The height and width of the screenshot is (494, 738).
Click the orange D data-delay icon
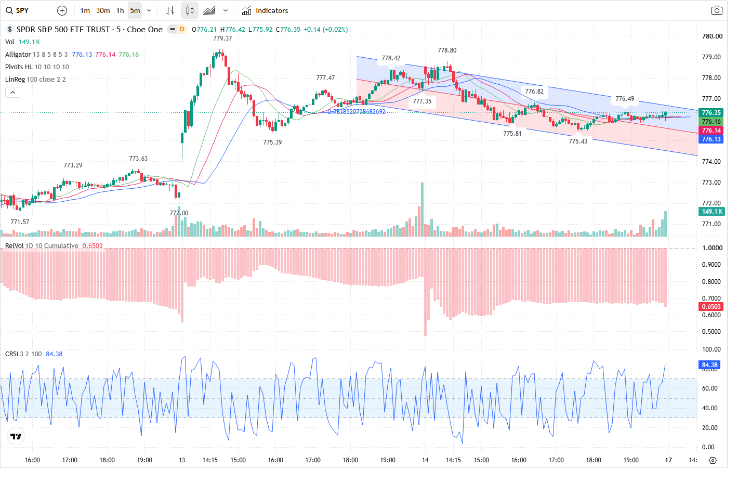click(x=182, y=30)
